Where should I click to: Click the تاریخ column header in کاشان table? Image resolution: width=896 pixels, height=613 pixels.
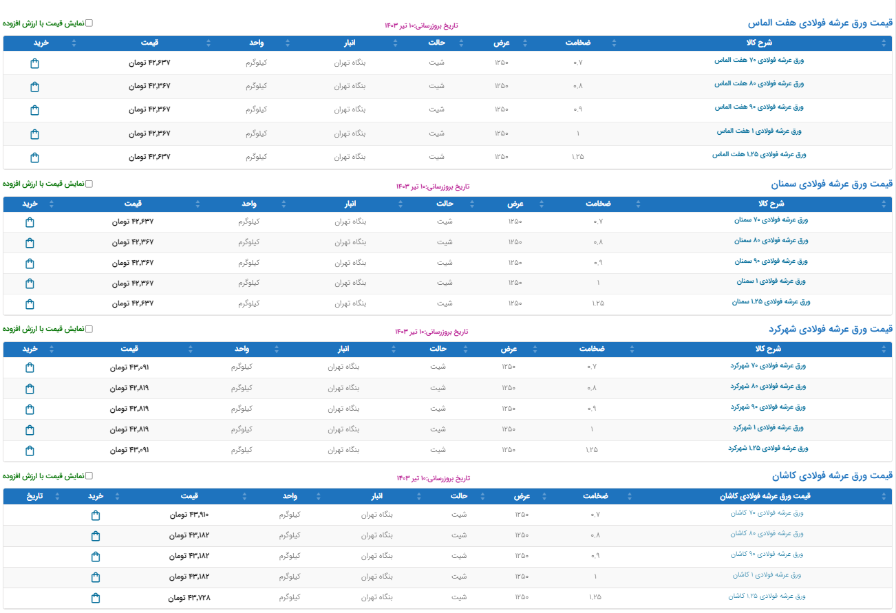pyautogui.click(x=34, y=496)
